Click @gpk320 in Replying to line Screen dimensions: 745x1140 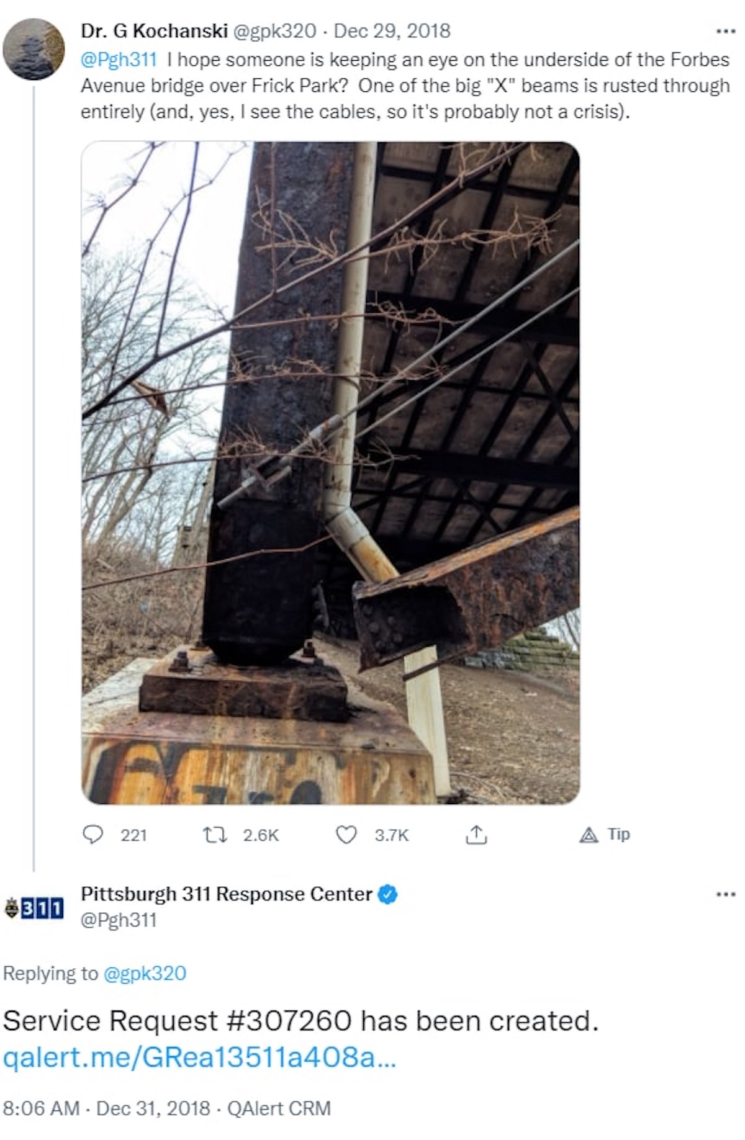pos(145,973)
